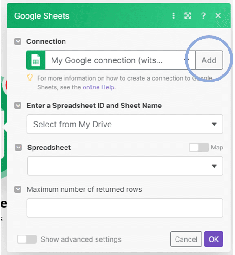Close the Google Sheets dialog
The height and width of the screenshot is (255, 235).
pos(218,16)
